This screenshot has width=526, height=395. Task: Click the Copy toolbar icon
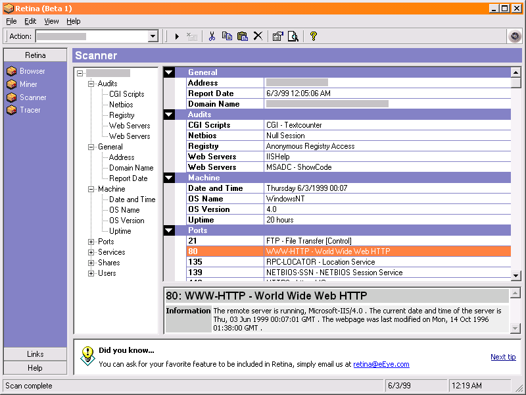tap(227, 36)
